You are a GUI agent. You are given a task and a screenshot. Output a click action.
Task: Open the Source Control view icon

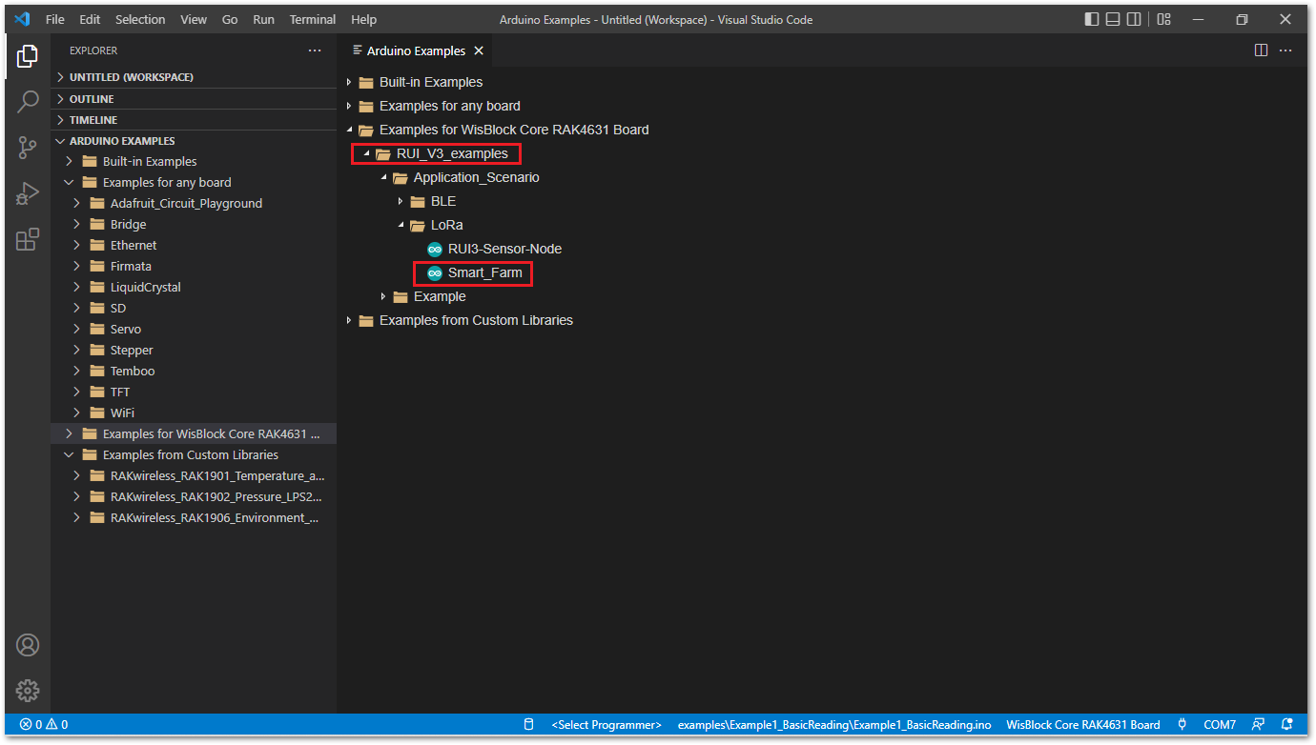(28, 148)
